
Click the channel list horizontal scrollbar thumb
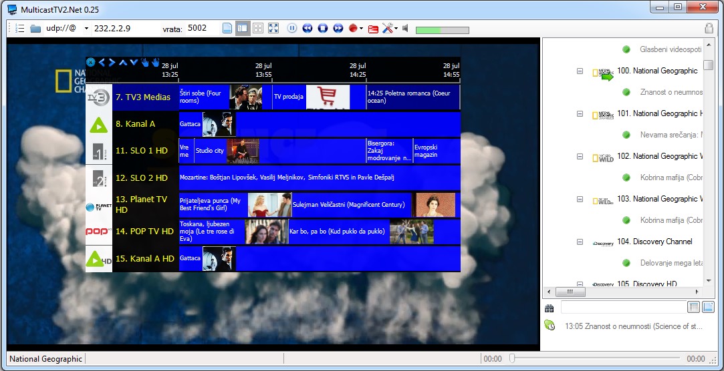coord(570,292)
